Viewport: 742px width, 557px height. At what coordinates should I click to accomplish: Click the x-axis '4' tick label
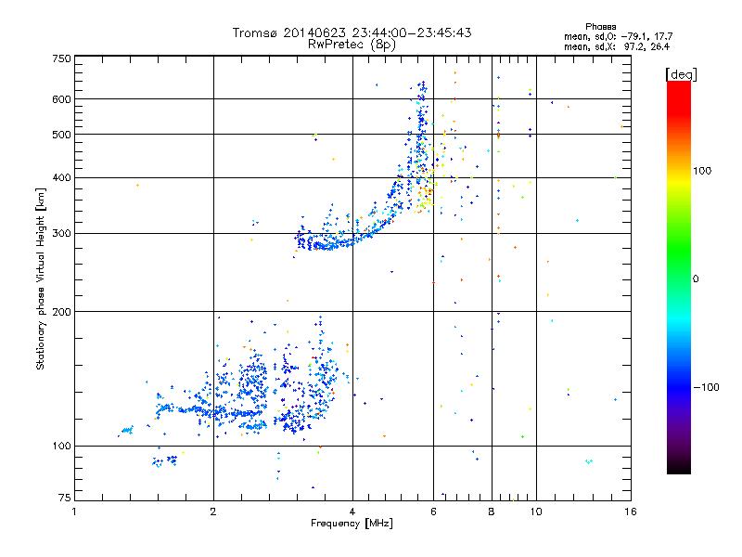pos(352,512)
